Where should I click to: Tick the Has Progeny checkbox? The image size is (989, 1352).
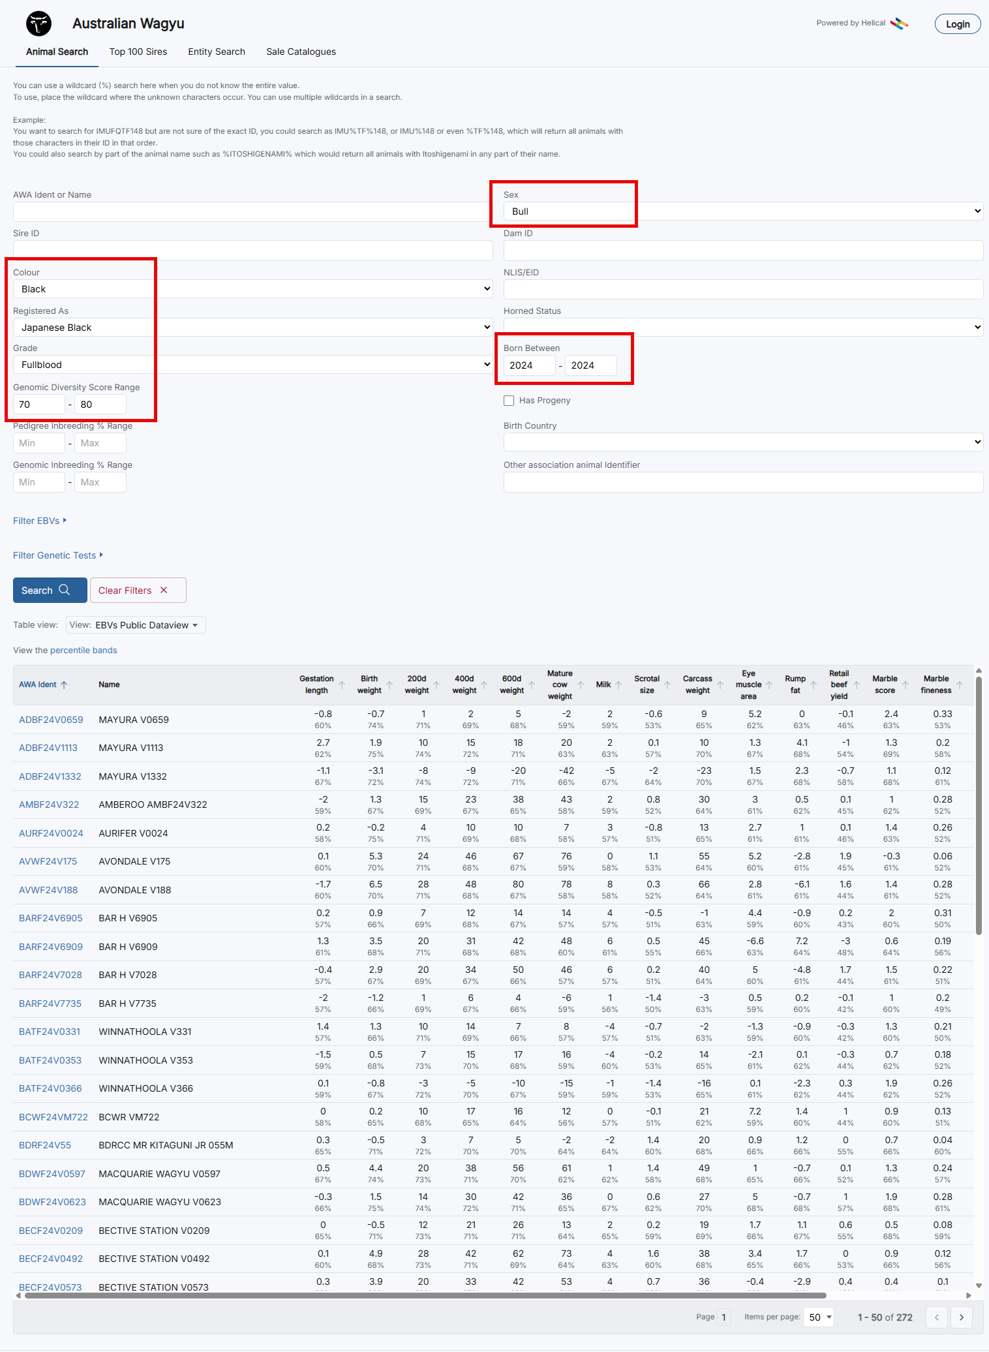509,401
